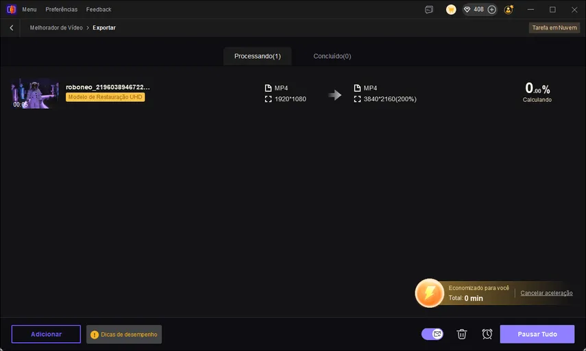Switch to the Concluído(0) tab
This screenshot has height=351, width=586.
[x=332, y=56]
